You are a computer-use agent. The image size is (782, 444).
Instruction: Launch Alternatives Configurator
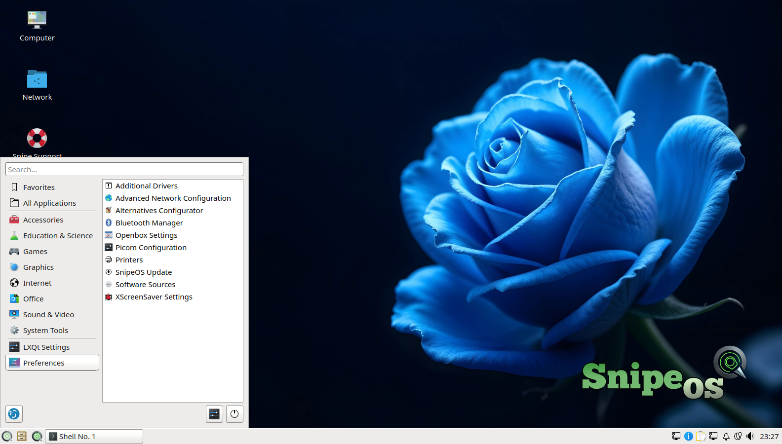pos(173,211)
